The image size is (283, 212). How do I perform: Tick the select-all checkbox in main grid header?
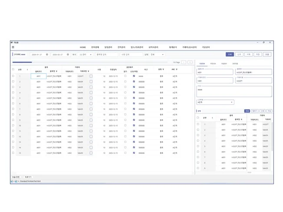click(13, 70)
